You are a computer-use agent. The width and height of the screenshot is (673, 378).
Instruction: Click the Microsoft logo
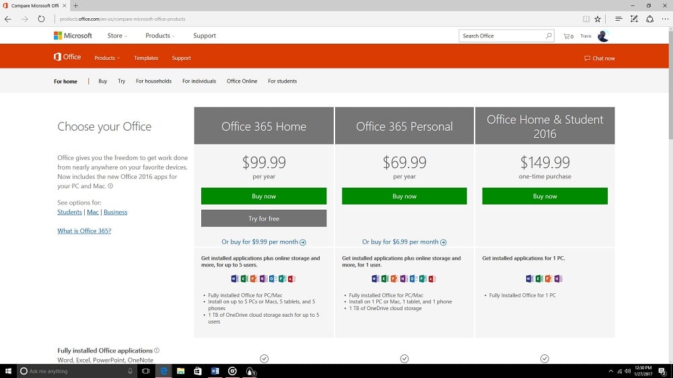point(73,36)
